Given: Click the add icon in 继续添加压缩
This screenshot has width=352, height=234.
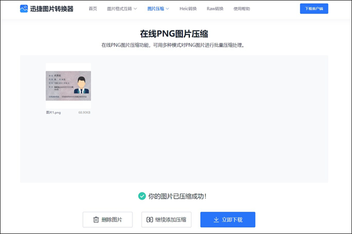Looking at the screenshot, I should (150, 220).
